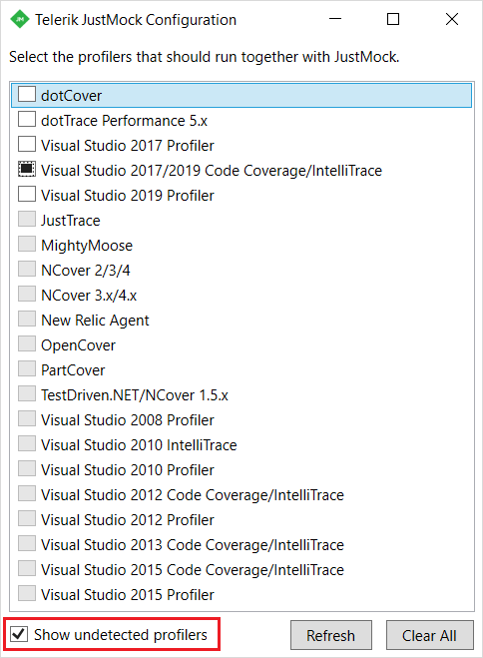Toggle the Visual Studio 2012 Profiler checkbox
This screenshot has width=483, height=658.
(x=27, y=518)
